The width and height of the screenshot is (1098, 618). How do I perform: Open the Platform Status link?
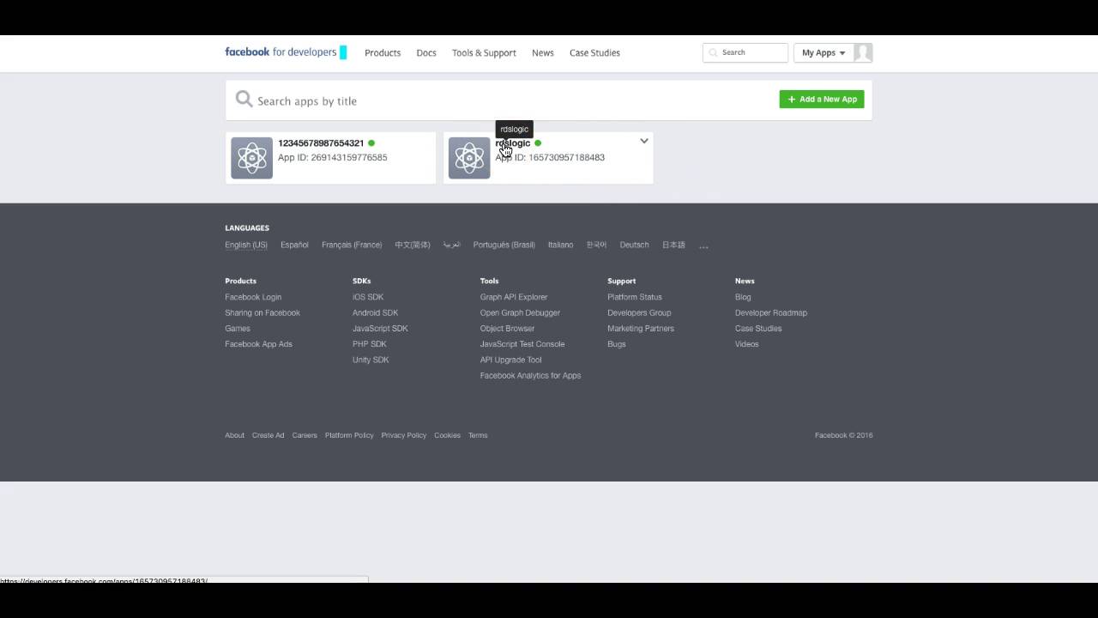coord(635,297)
